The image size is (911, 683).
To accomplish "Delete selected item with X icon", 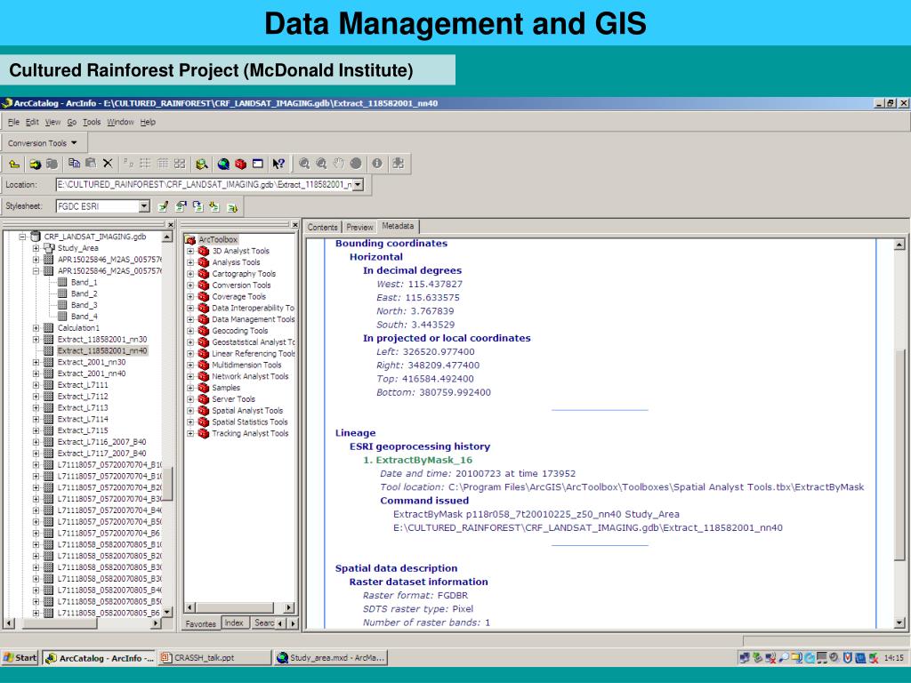I will [x=108, y=164].
